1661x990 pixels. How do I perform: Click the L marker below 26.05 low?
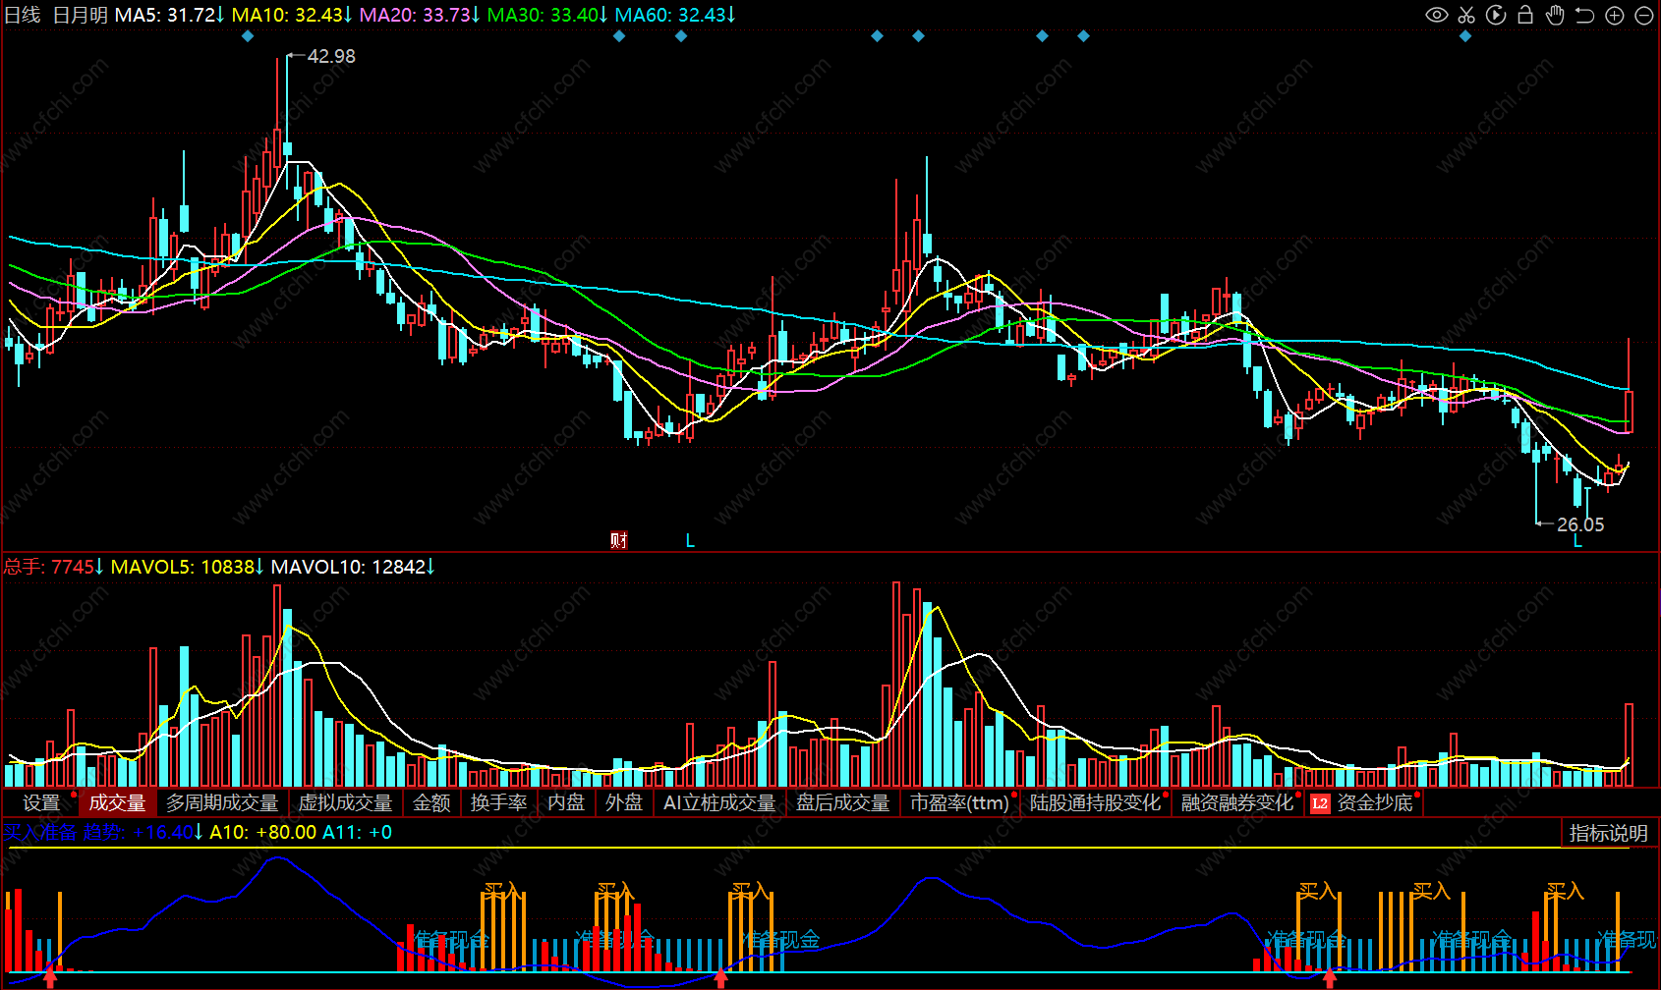pyautogui.click(x=1577, y=541)
